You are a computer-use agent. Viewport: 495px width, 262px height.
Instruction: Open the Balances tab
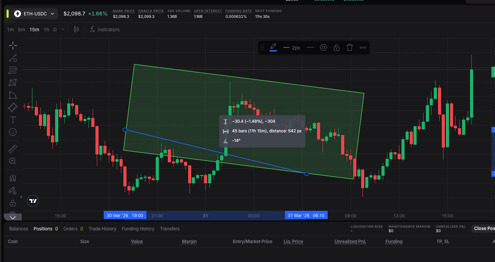click(18, 229)
